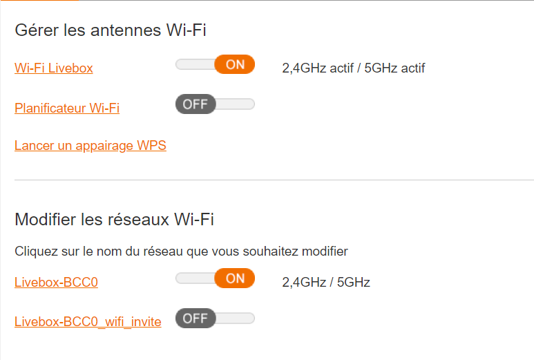Click the grey OFF knob beside Livebox-BCC0_wifi_invite
Viewport: 534px width, 360px height.
click(x=196, y=319)
